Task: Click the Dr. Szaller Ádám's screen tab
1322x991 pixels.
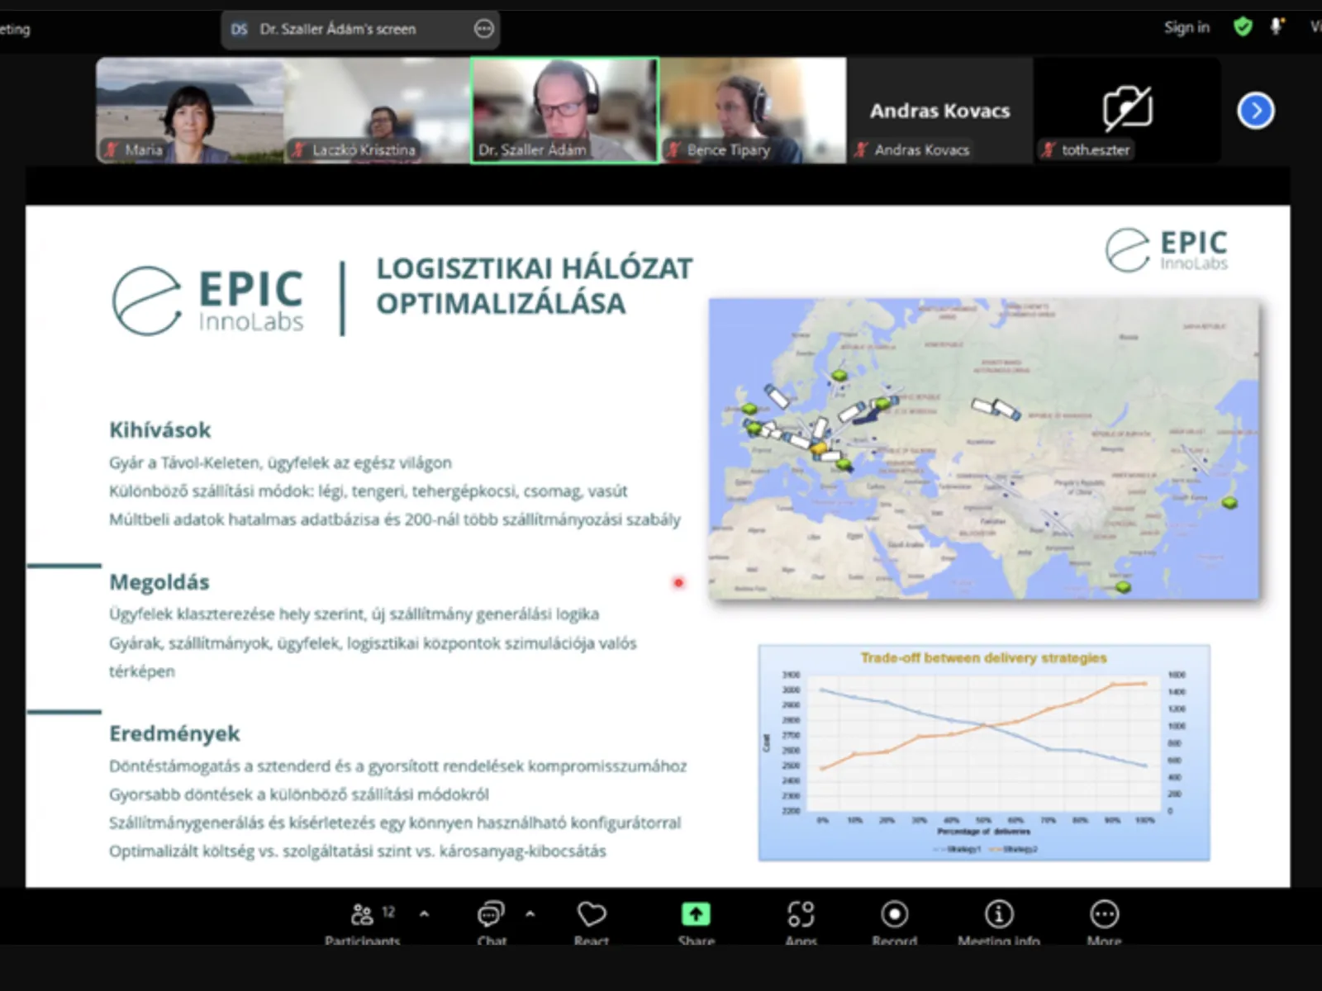Action: tap(337, 29)
